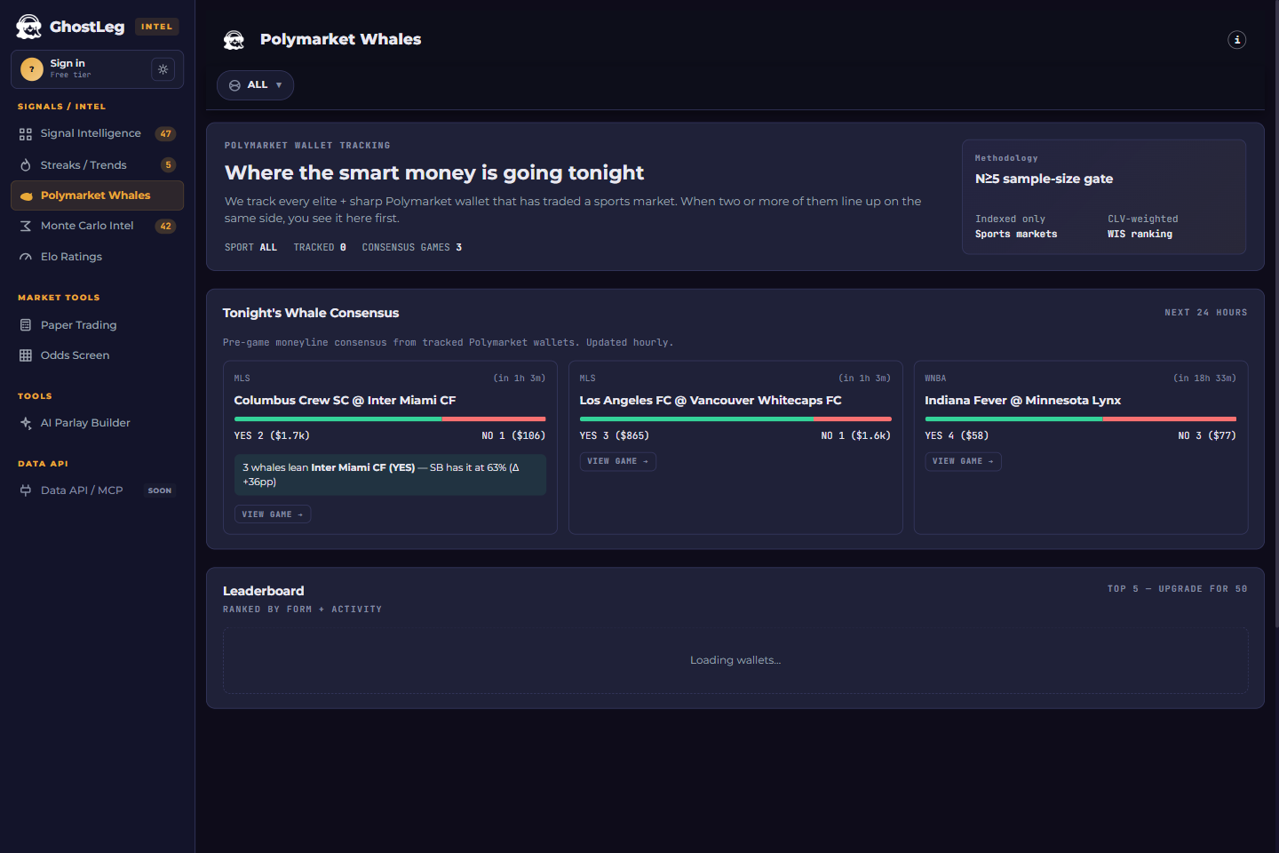
Task: Click the '(in 18h 33m)' countdown
Action: 1204,379
